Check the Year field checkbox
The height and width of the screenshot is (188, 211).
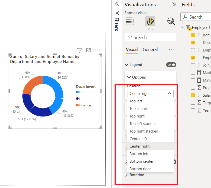193,110
